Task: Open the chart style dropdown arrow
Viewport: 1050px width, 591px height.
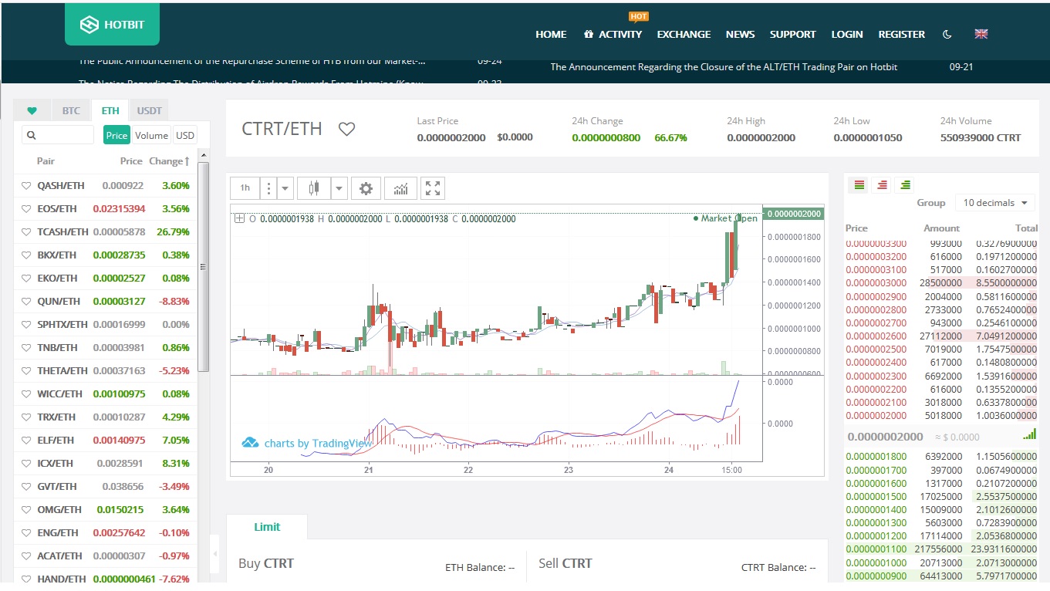Action: tap(338, 187)
